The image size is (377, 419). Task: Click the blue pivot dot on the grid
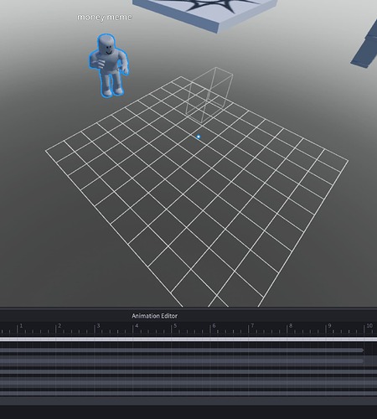199,137
